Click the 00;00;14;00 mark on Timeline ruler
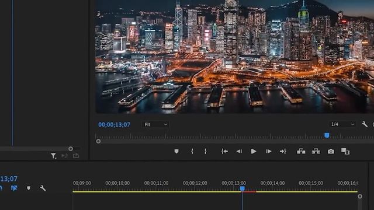Screen dimensions: 374x210 click(x=272, y=183)
